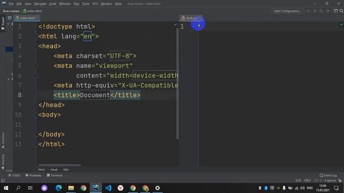Click the tool windows quick access icon

point(3,181)
